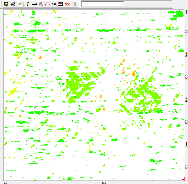The width and height of the screenshot is (188, 184).
Task: Click the empty toolbar text field
Action: pos(103,4)
